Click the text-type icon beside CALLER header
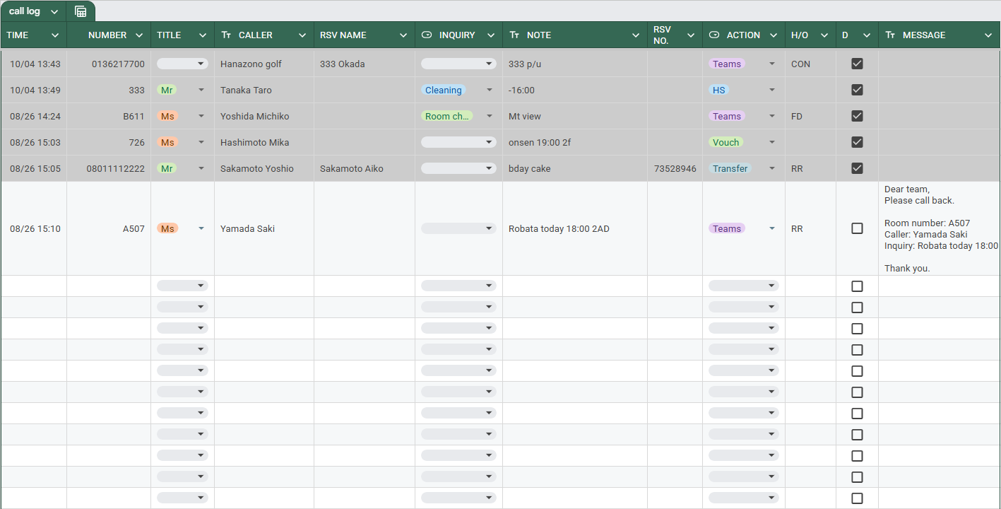Image resolution: width=1001 pixels, height=509 pixels. pos(226,35)
